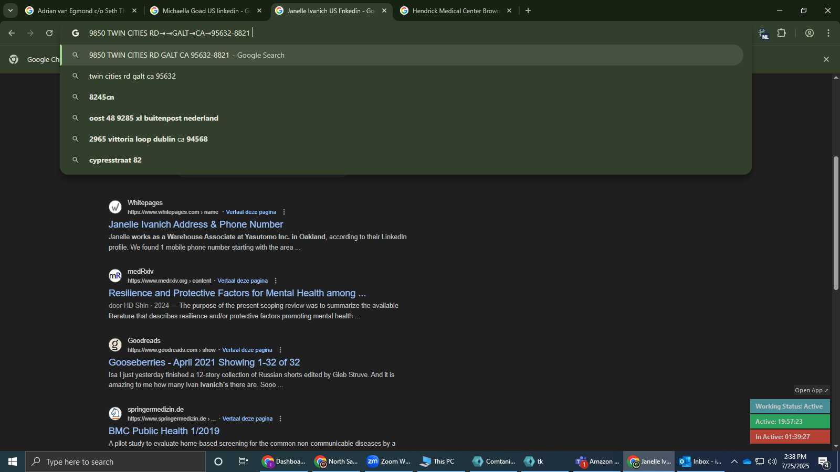Screen dimensions: 840x472
Task: Open Janelle Ivanich Address & Phone Number link
Action: click(x=196, y=224)
